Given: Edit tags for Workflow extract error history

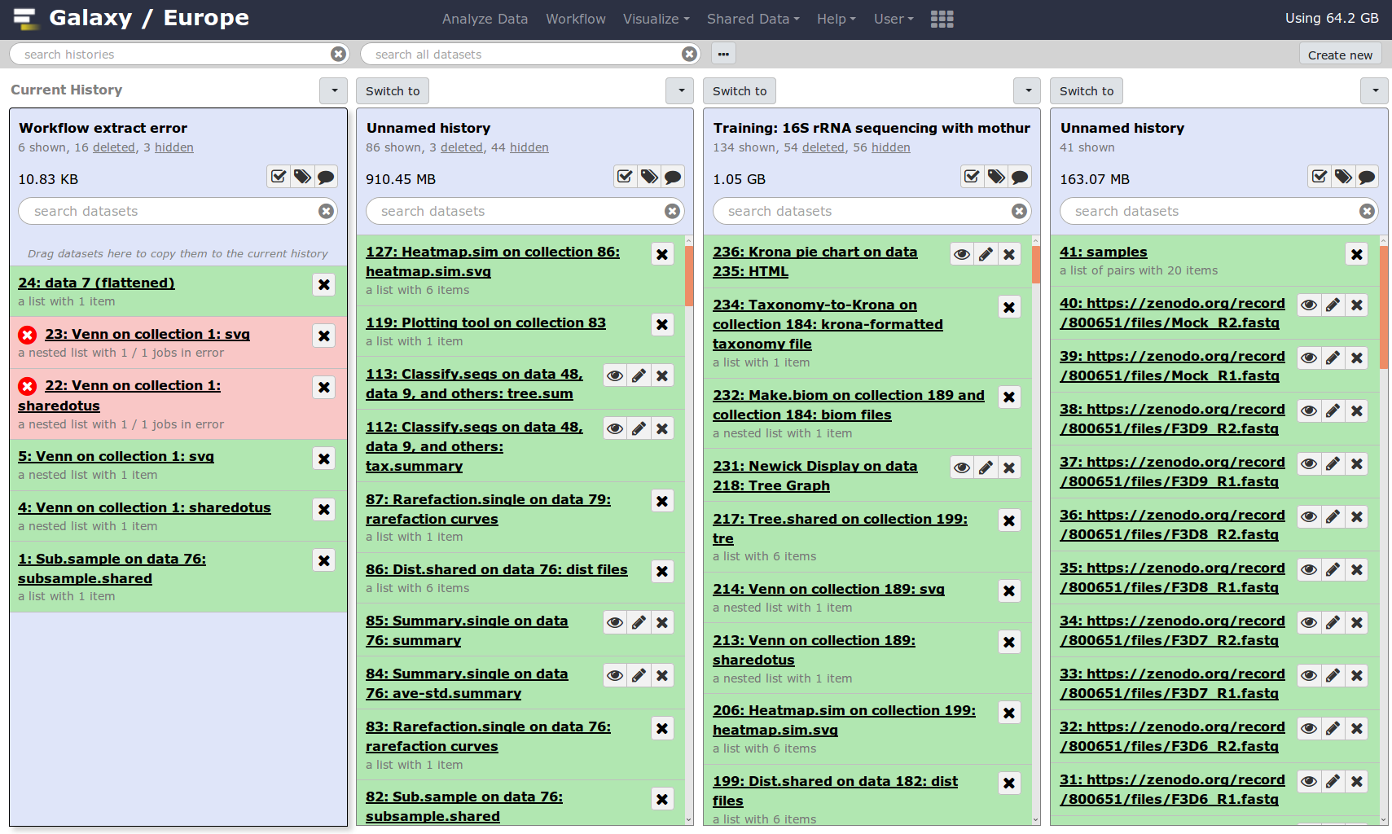Looking at the screenshot, I should (302, 177).
